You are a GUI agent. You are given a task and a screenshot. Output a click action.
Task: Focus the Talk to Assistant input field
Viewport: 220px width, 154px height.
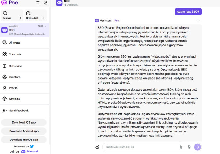(139, 147)
